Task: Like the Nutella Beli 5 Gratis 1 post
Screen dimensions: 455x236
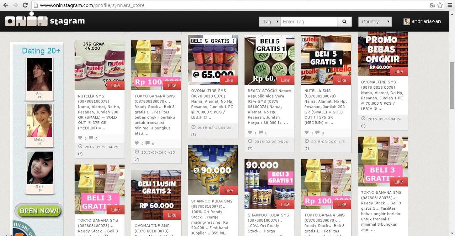Action: [342, 80]
